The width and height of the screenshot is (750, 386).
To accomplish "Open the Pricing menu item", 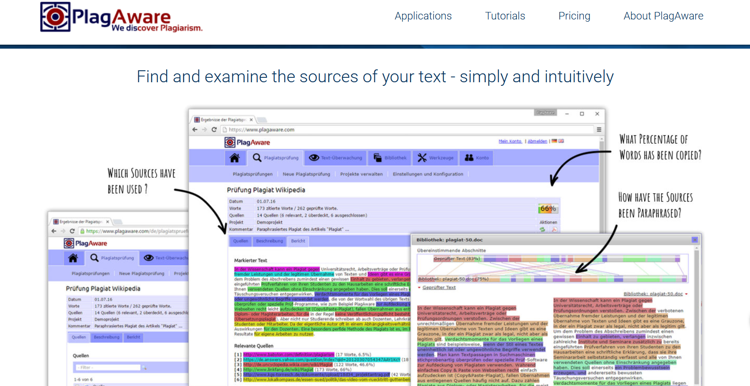I will [x=574, y=16].
